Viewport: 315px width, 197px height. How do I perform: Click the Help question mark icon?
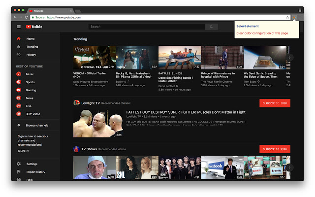click(x=19, y=179)
